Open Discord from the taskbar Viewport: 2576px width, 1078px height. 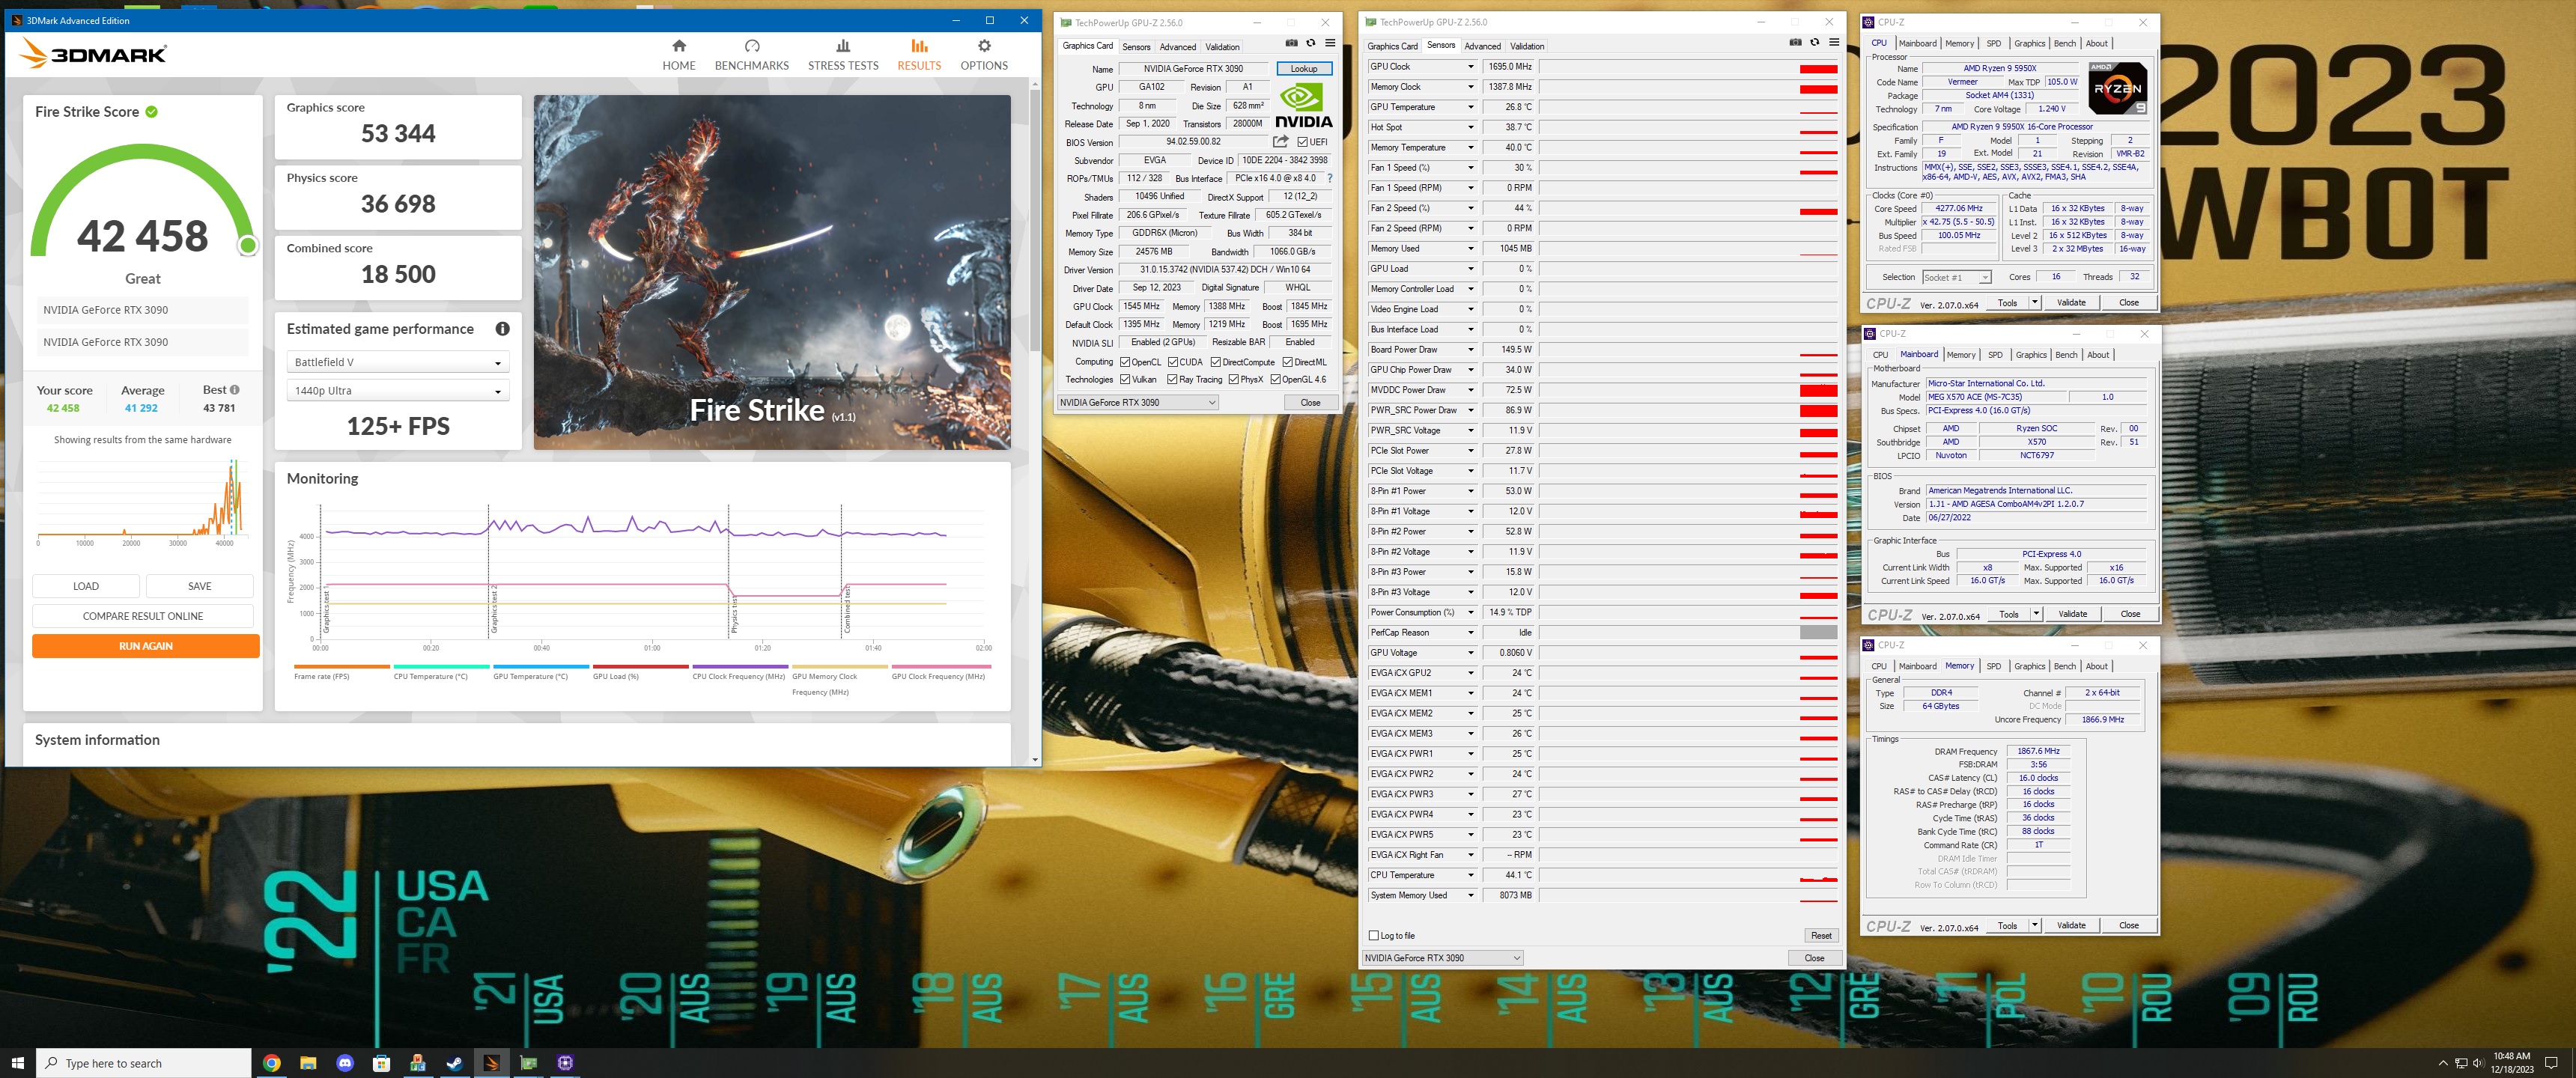[x=345, y=1063]
